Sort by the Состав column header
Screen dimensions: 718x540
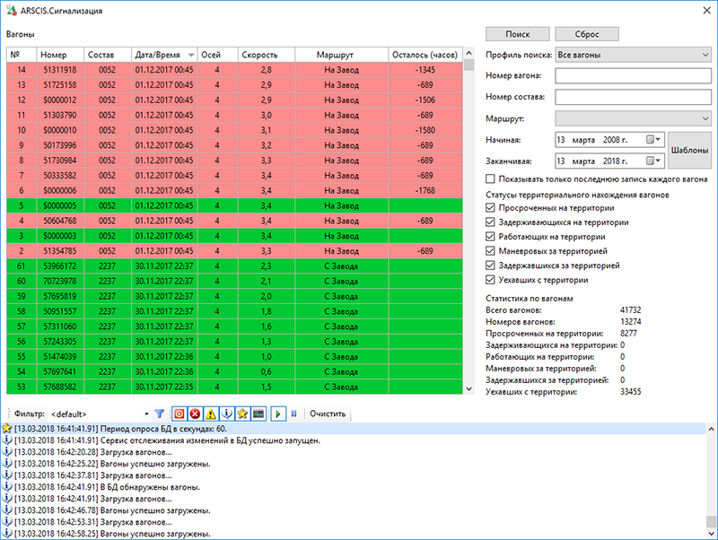pos(108,55)
